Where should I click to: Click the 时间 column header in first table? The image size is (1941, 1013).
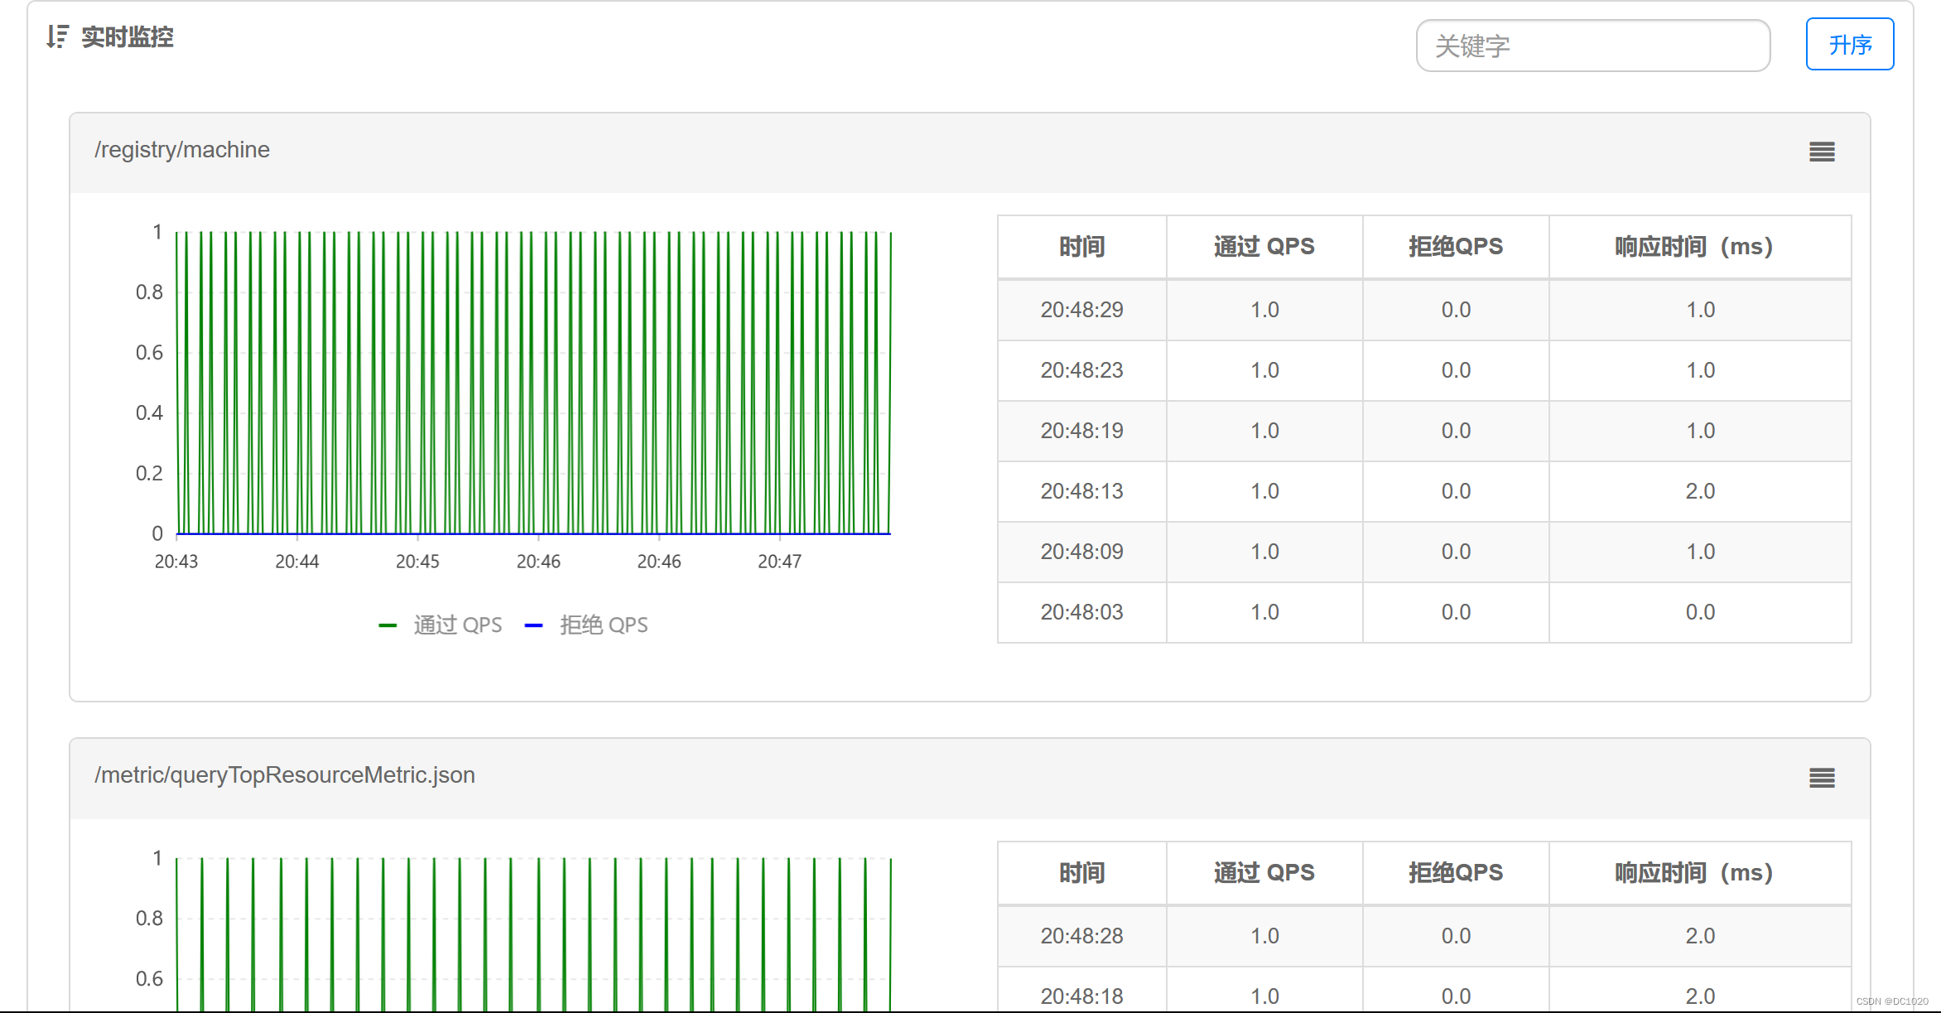pos(1081,247)
